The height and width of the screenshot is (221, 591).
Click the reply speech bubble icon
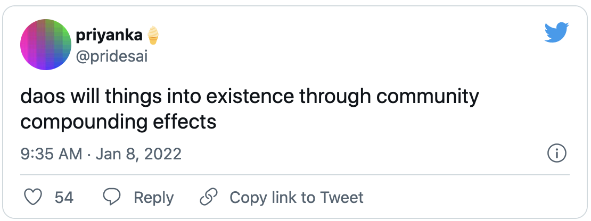(111, 198)
